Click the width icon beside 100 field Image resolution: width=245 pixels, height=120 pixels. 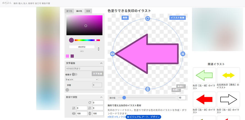coord(74,114)
